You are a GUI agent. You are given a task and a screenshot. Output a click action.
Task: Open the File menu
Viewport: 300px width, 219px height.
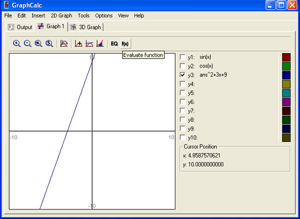(8, 15)
